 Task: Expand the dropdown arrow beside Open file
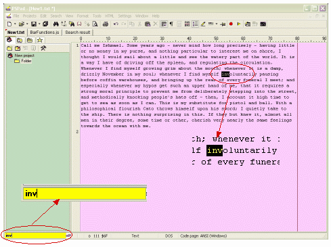[x=27, y=24]
